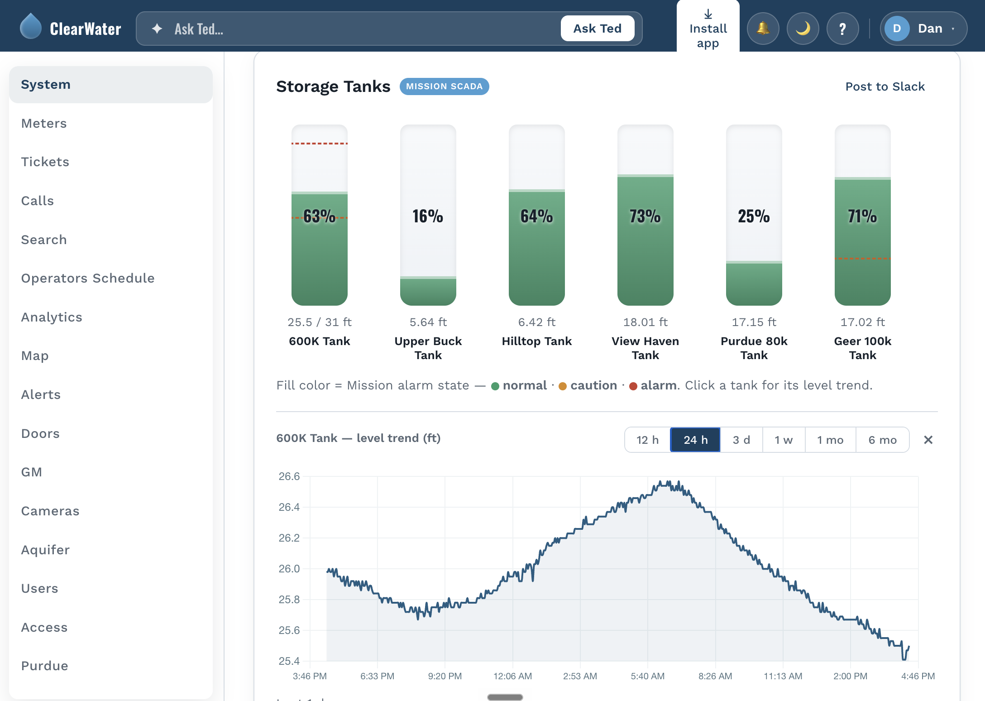
Task: Open the View Haven Tank gauge at 73%
Action: pos(646,215)
